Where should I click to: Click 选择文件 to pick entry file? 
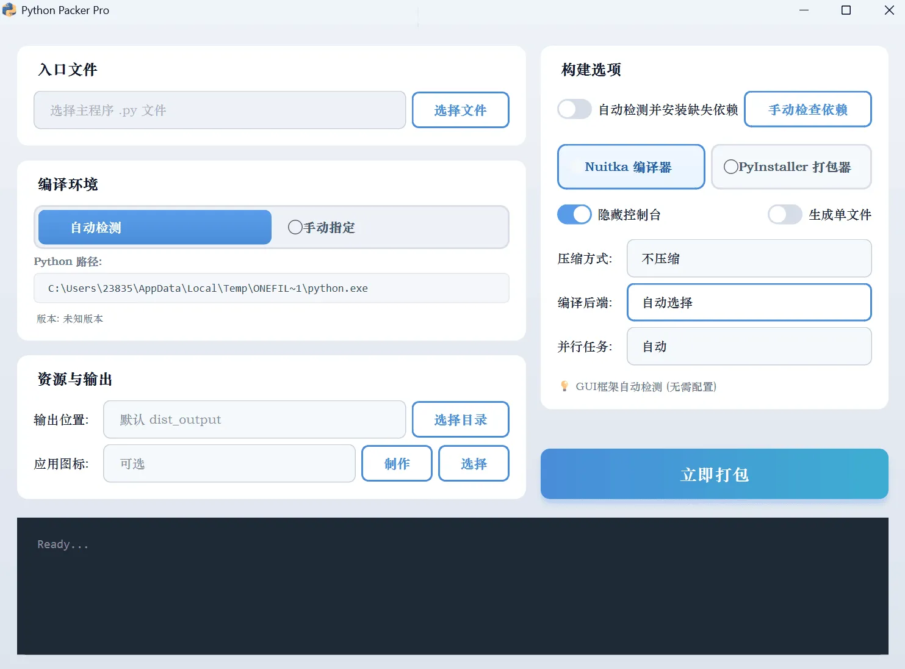460,110
